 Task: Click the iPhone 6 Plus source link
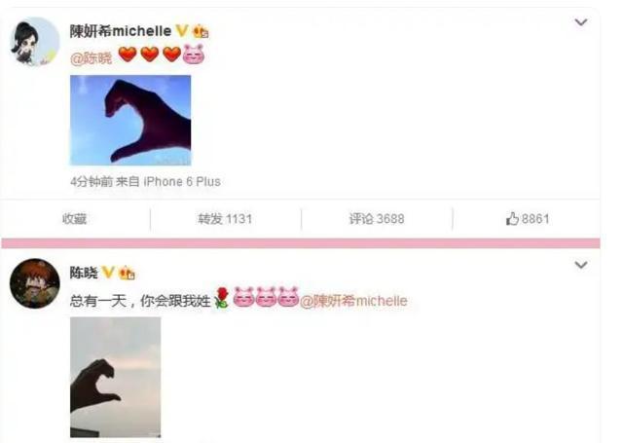(182, 181)
